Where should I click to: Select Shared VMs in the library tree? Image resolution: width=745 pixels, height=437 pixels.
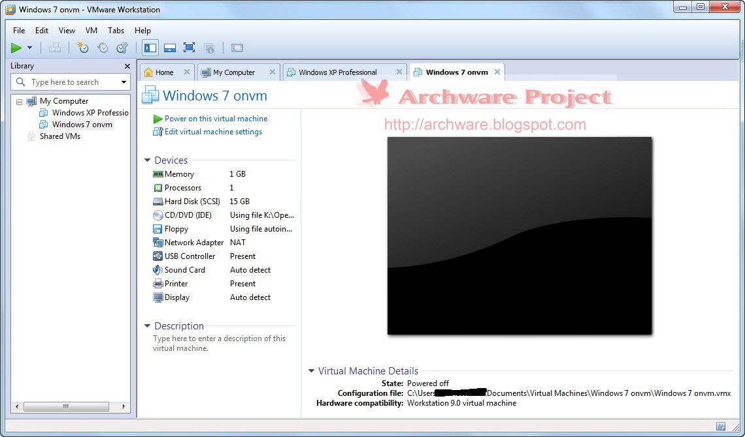60,136
